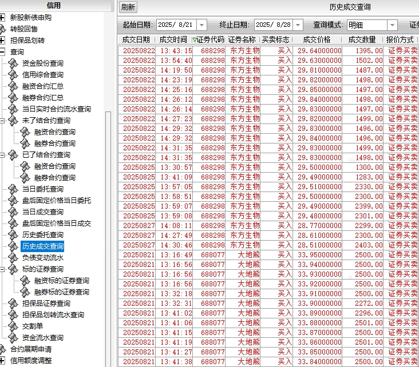
Task: Open the 起始日期 date dropdown
Action: [201, 25]
